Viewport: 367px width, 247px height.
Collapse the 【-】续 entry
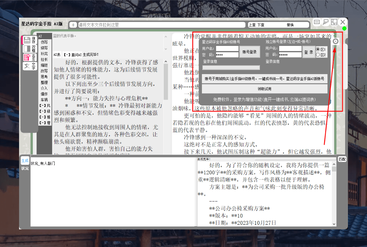(45, 111)
